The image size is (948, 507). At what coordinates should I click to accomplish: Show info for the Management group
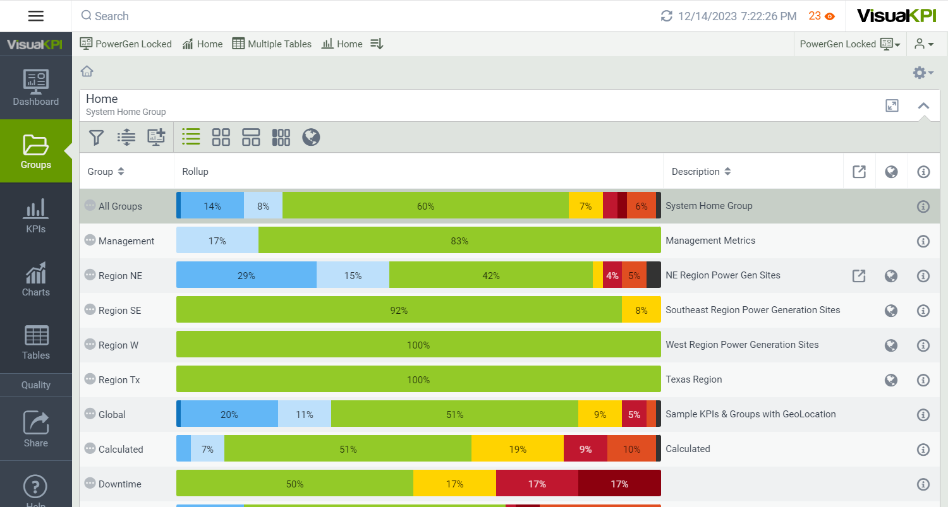pos(923,241)
